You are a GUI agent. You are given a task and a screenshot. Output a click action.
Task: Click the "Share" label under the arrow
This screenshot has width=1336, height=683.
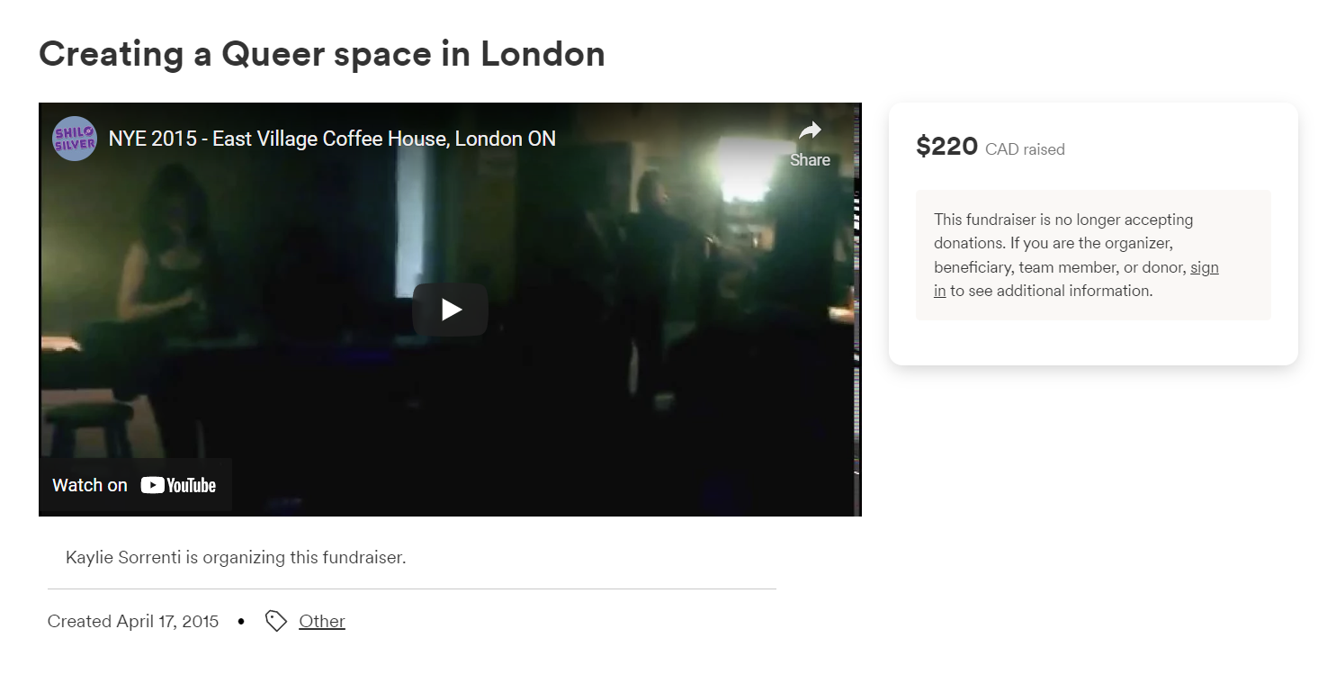tap(810, 160)
